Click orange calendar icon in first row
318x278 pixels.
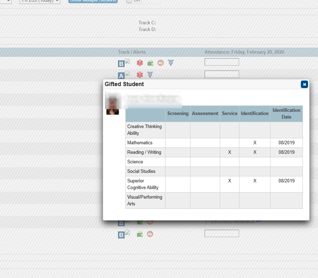161,63
